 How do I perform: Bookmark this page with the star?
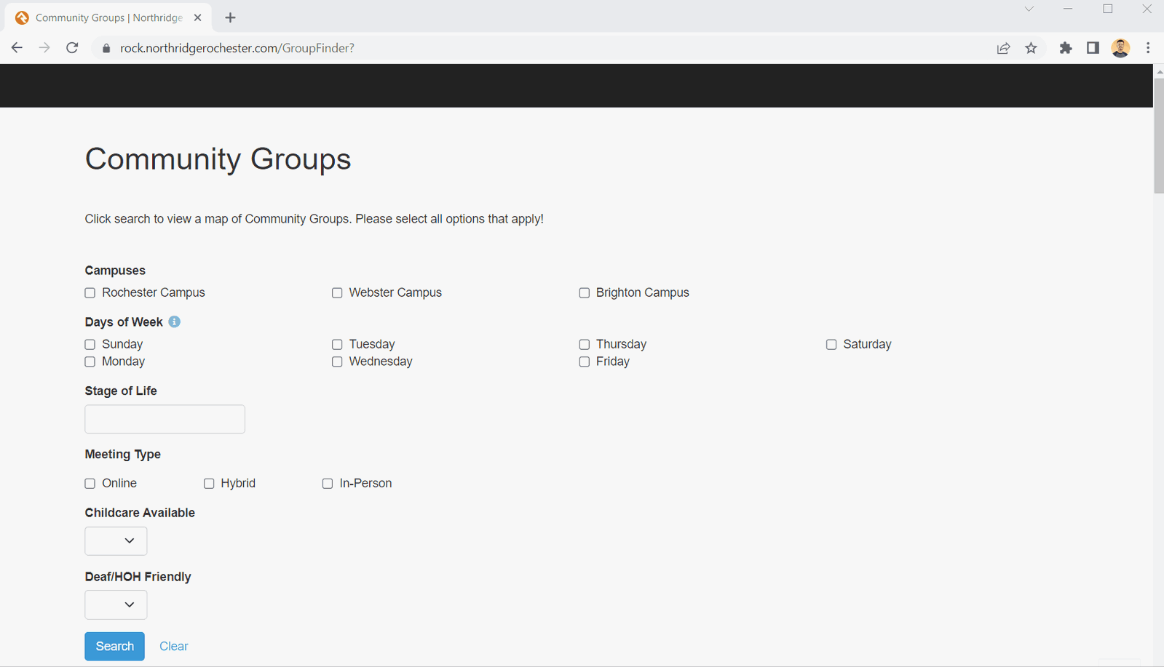(x=1032, y=48)
